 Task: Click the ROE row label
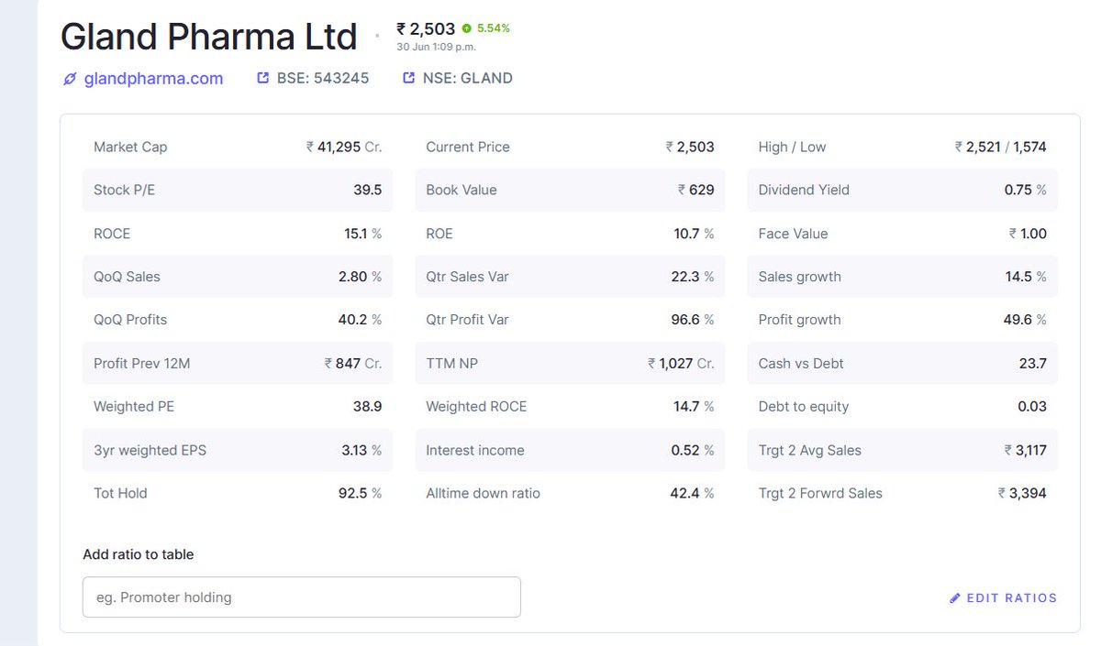[x=439, y=234]
